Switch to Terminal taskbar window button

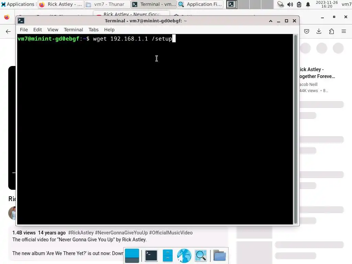click(x=154, y=4)
